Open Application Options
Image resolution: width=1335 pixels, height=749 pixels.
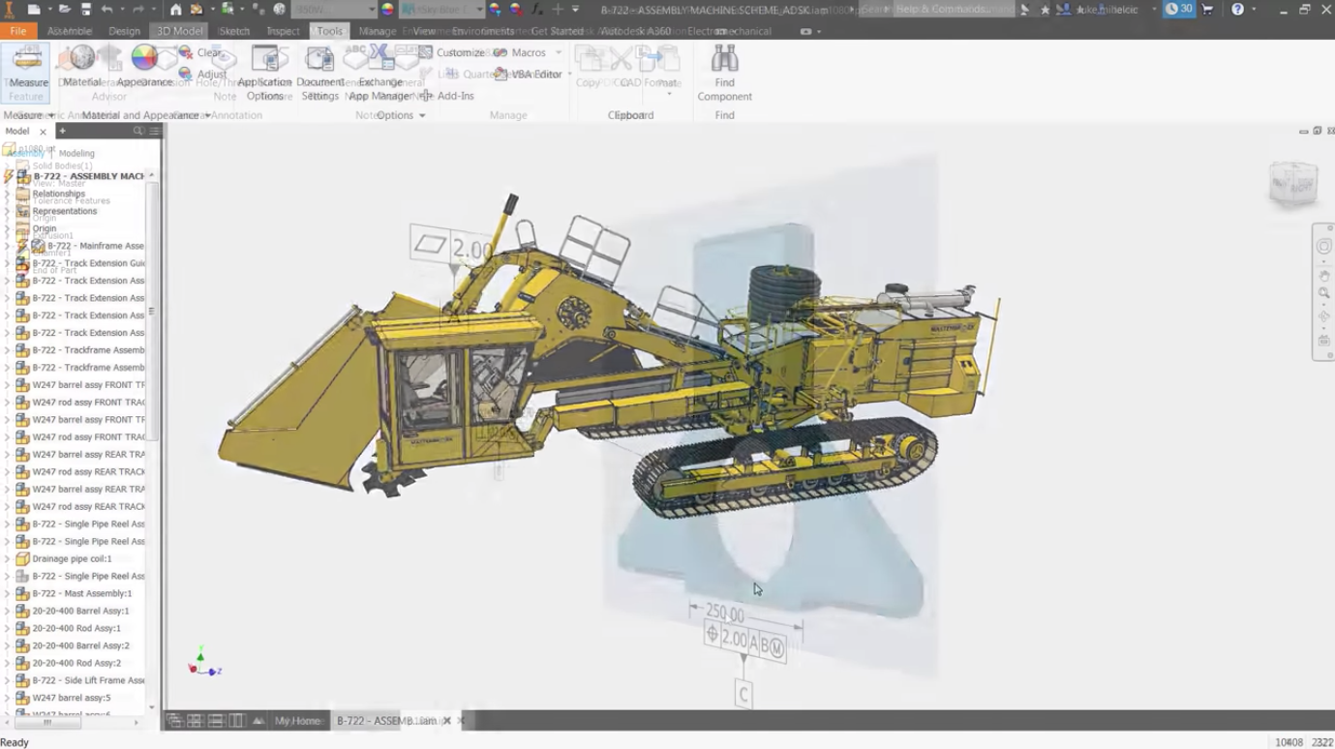pos(264,72)
